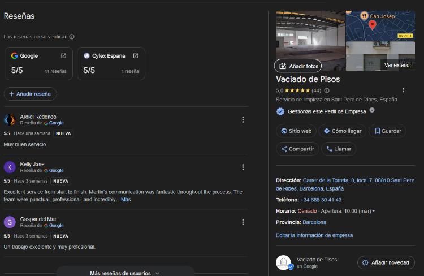The image size is (424, 276).
Task: Expand the Horario opening hours dropdown
Action: coord(373,211)
